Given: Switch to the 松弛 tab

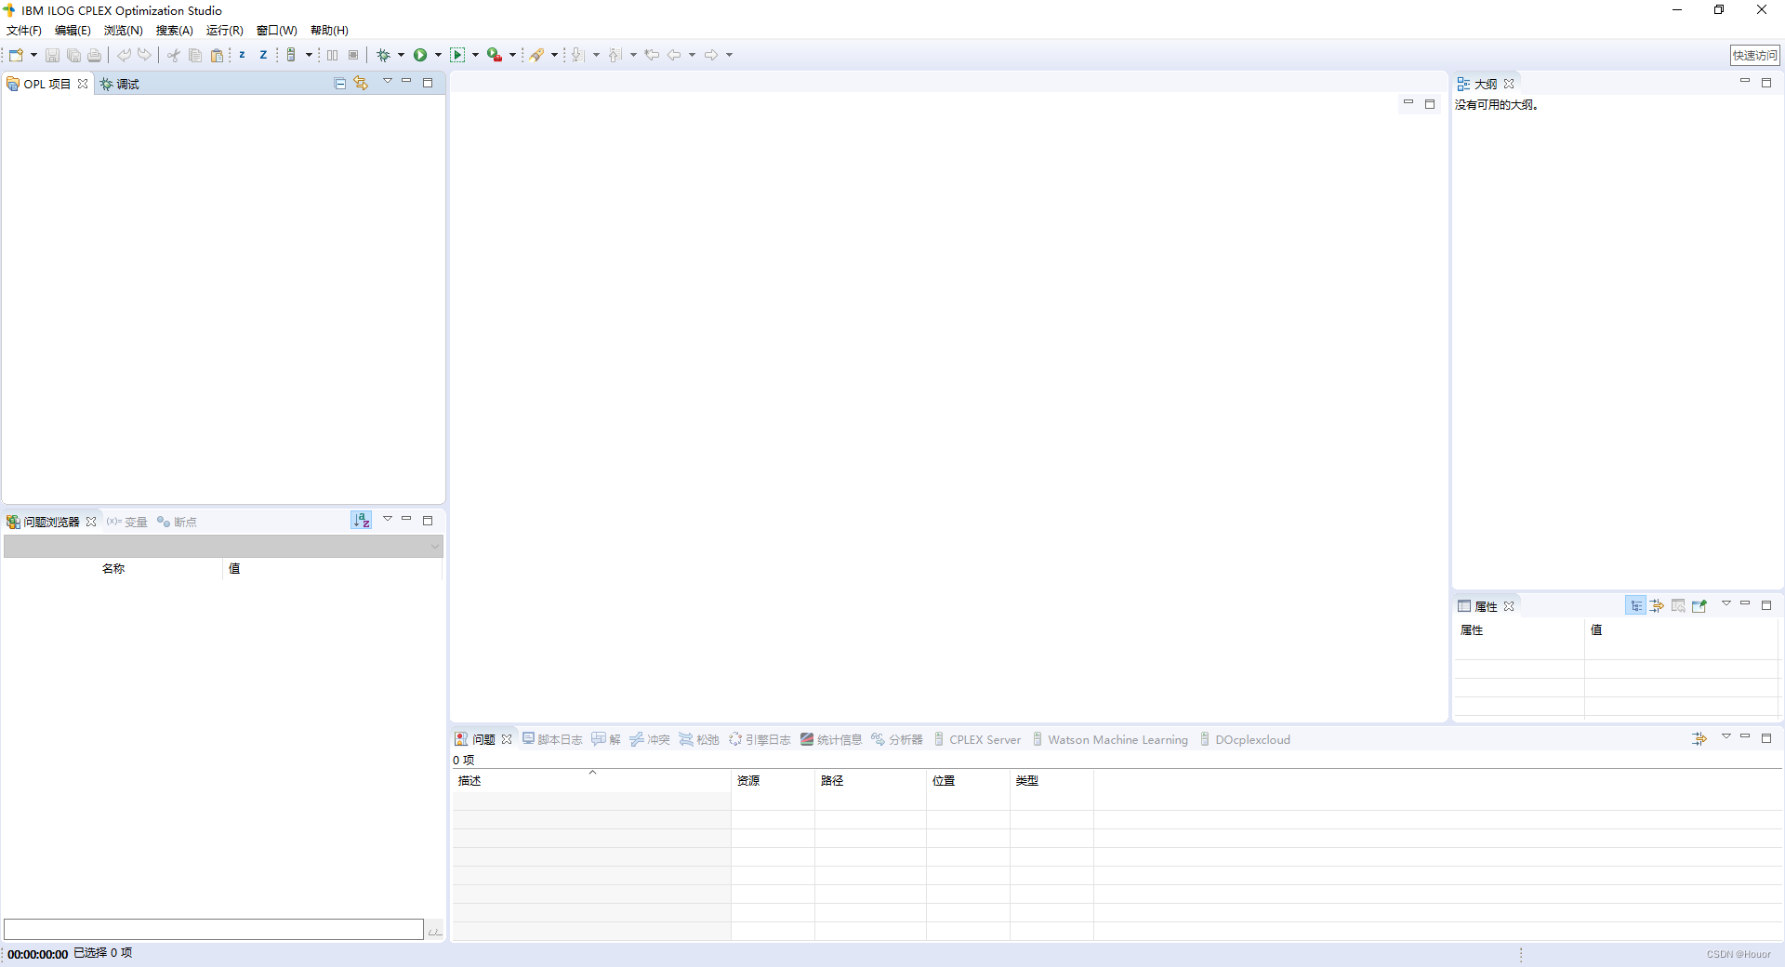Looking at the screenshot, I should click(x=699, y=739).
